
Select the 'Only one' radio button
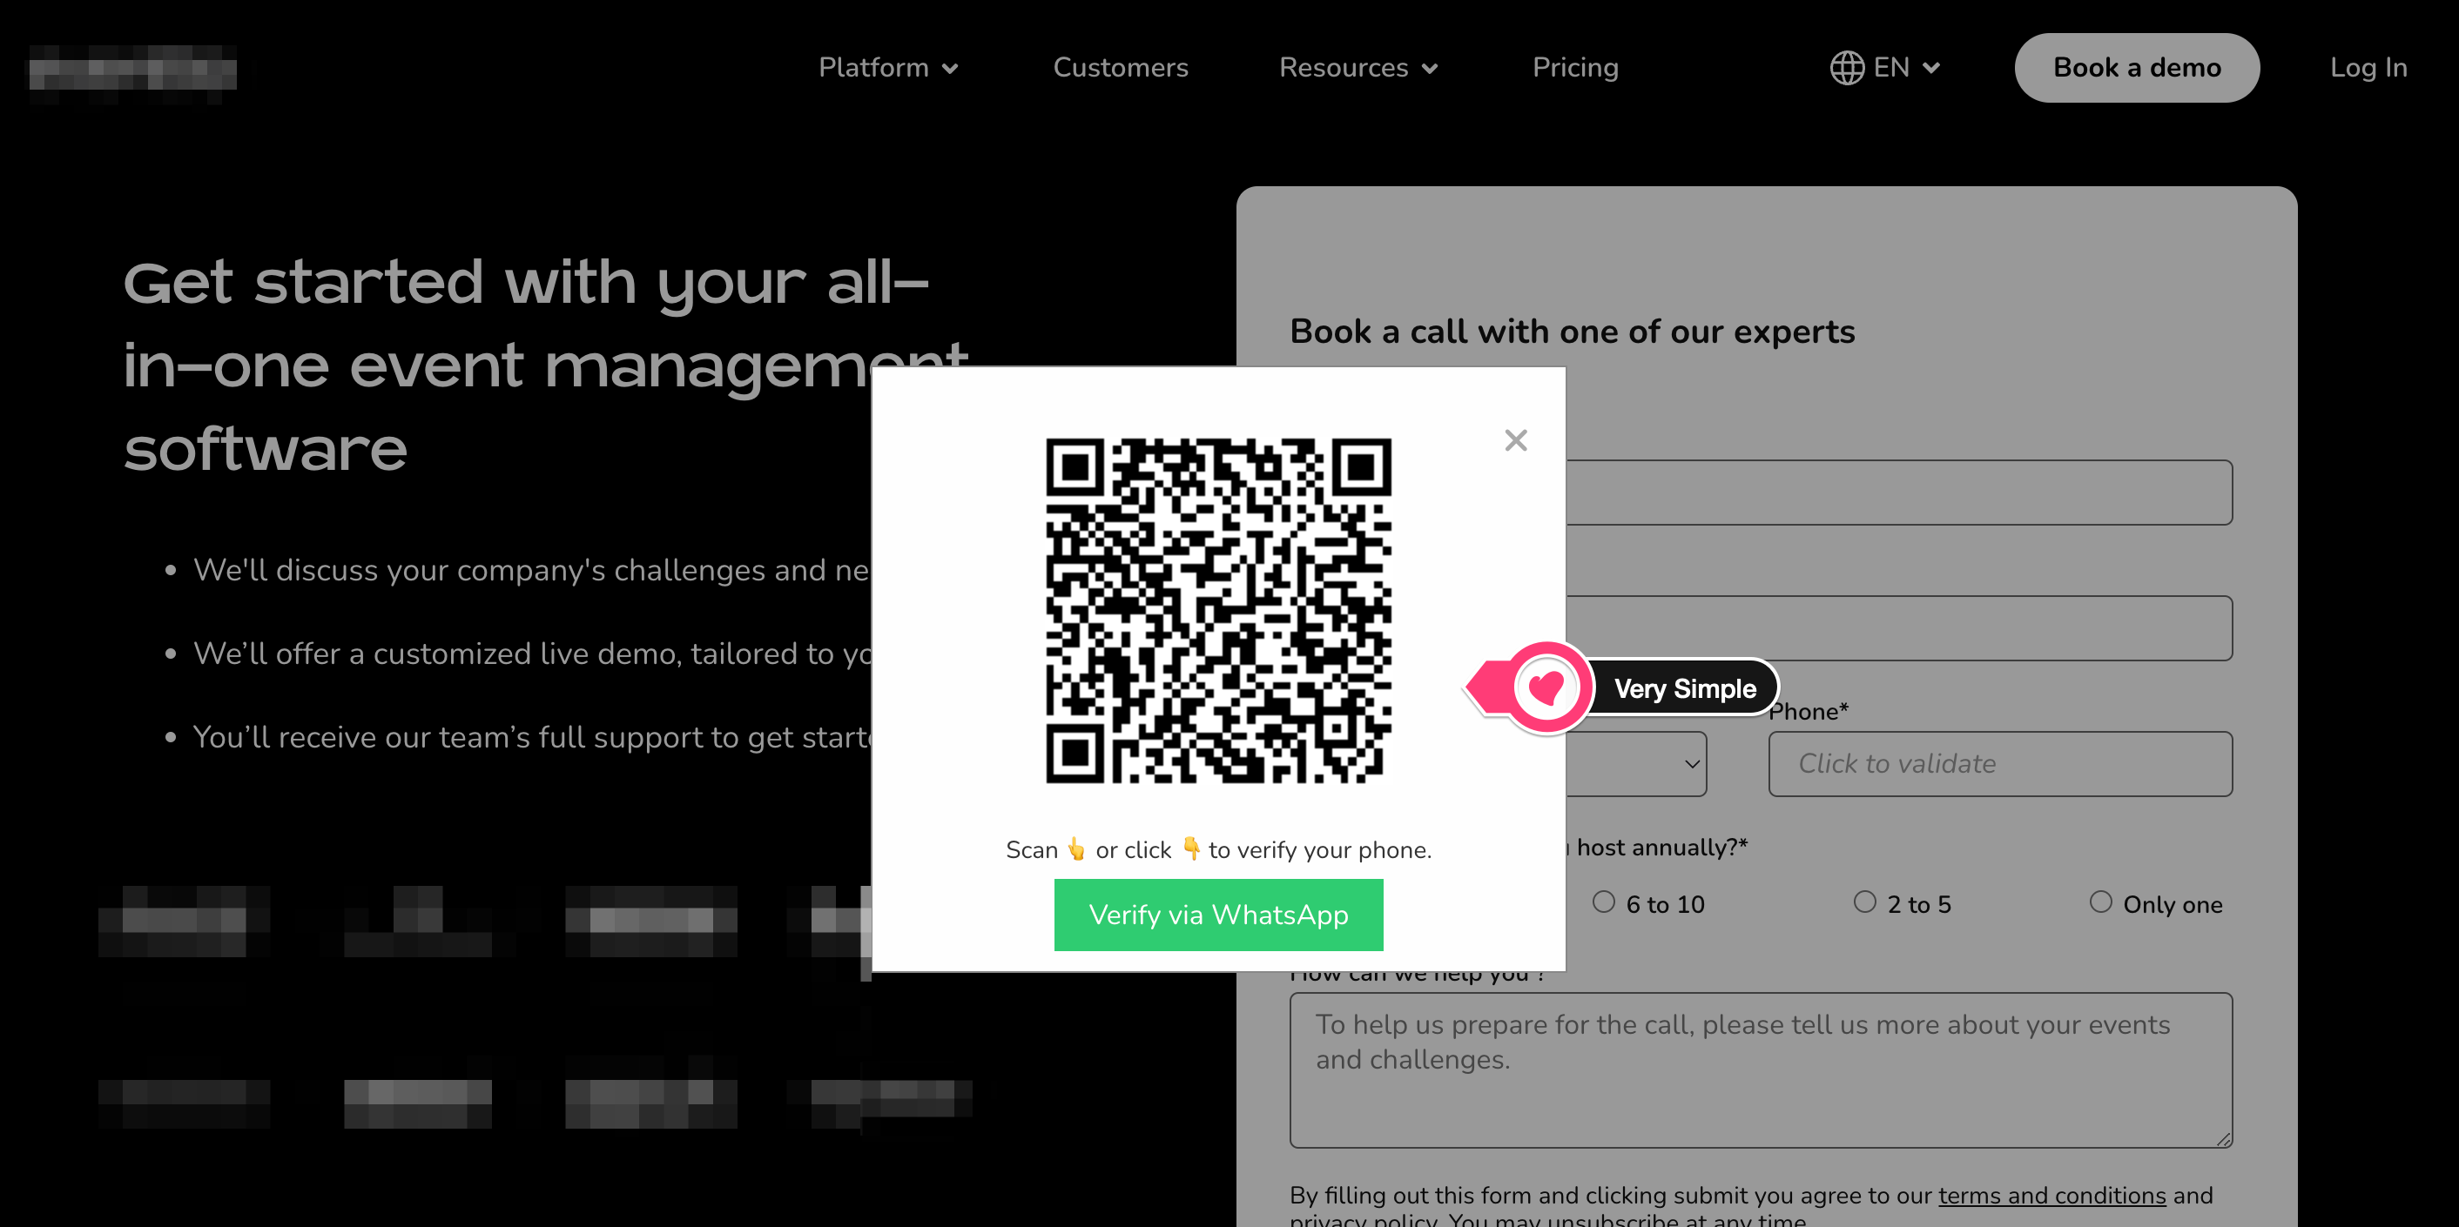pos(2099,902)
